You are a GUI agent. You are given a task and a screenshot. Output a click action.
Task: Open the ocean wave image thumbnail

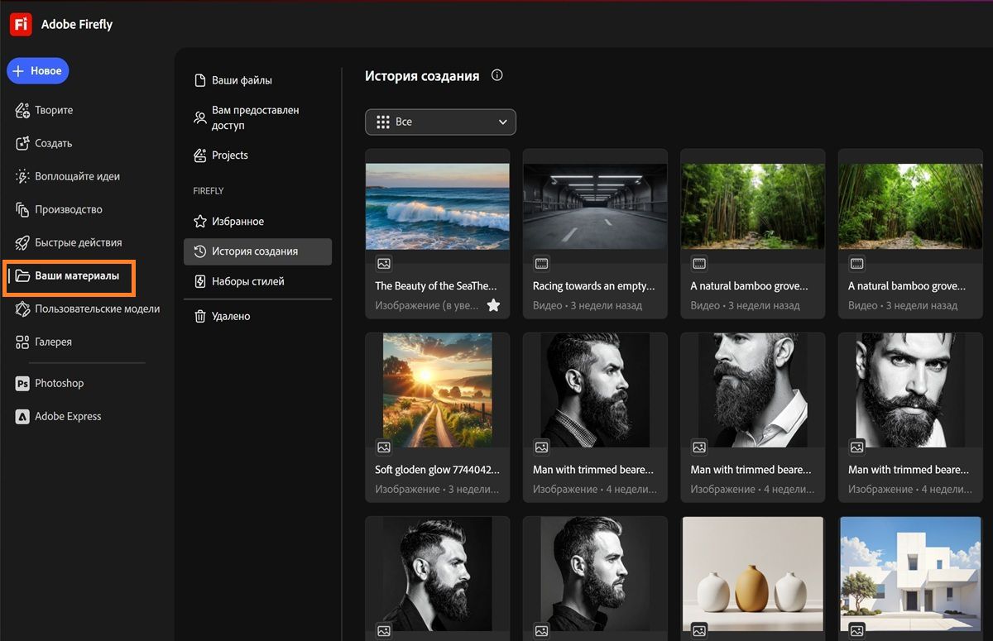click(x=437, y=206)
